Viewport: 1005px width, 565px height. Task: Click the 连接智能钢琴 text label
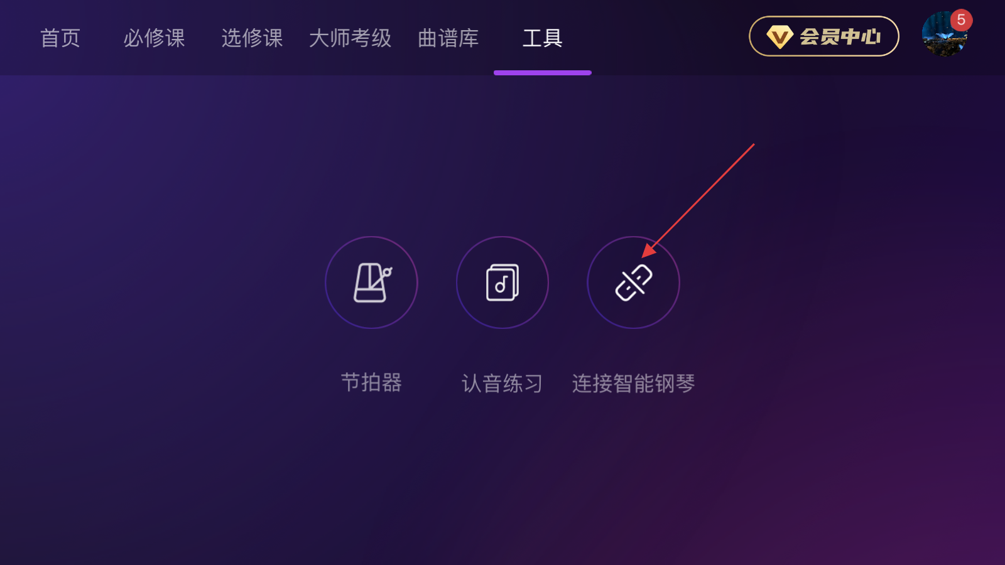(633, 383)
